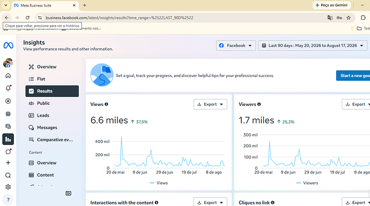Click browser back arrow
The height and width of the screenshot is (206, 370).
[x=7, y=18]
